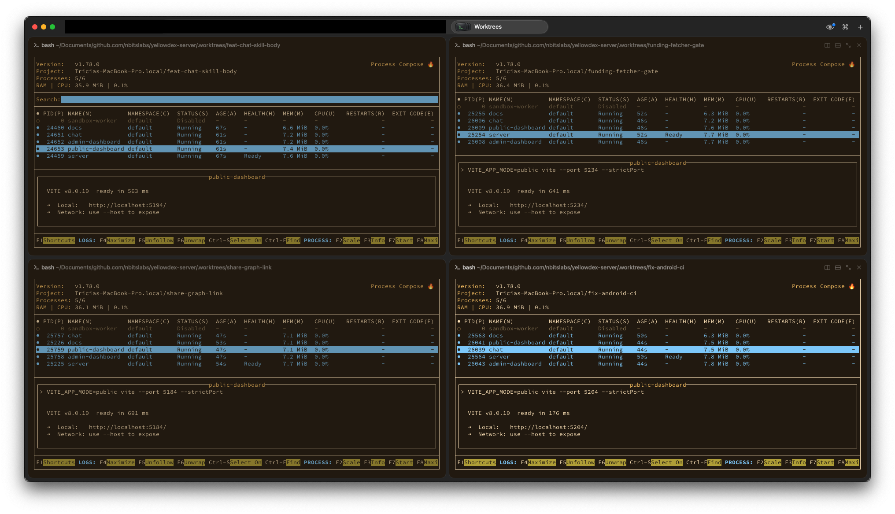
Task: Click Process Compose flame in feat-chat-skill-body pane
Action: [x=431, y=64]
